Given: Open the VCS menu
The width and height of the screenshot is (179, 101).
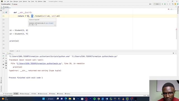Looking at the screenshot, I should [x=36, y=1].
